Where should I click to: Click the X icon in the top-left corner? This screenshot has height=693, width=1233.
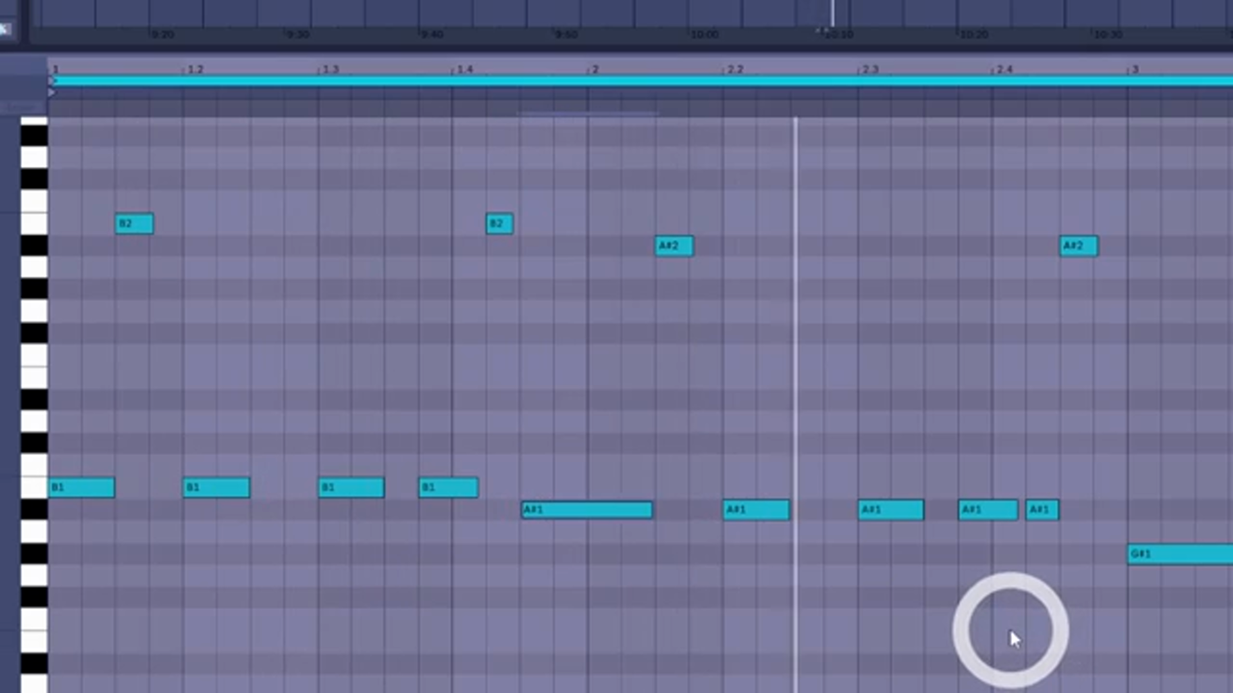pyautogui.click(x=6, y=29)
